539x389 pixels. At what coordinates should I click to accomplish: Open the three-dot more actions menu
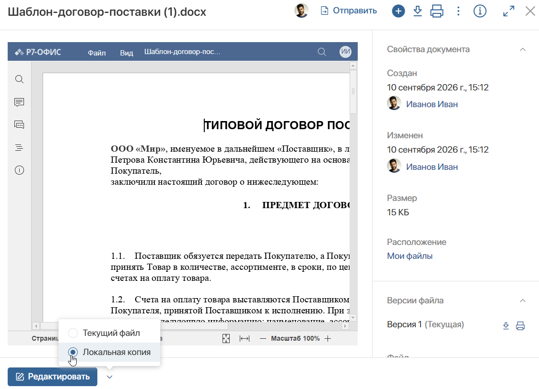pyautogui.click(x=458, y=11)
